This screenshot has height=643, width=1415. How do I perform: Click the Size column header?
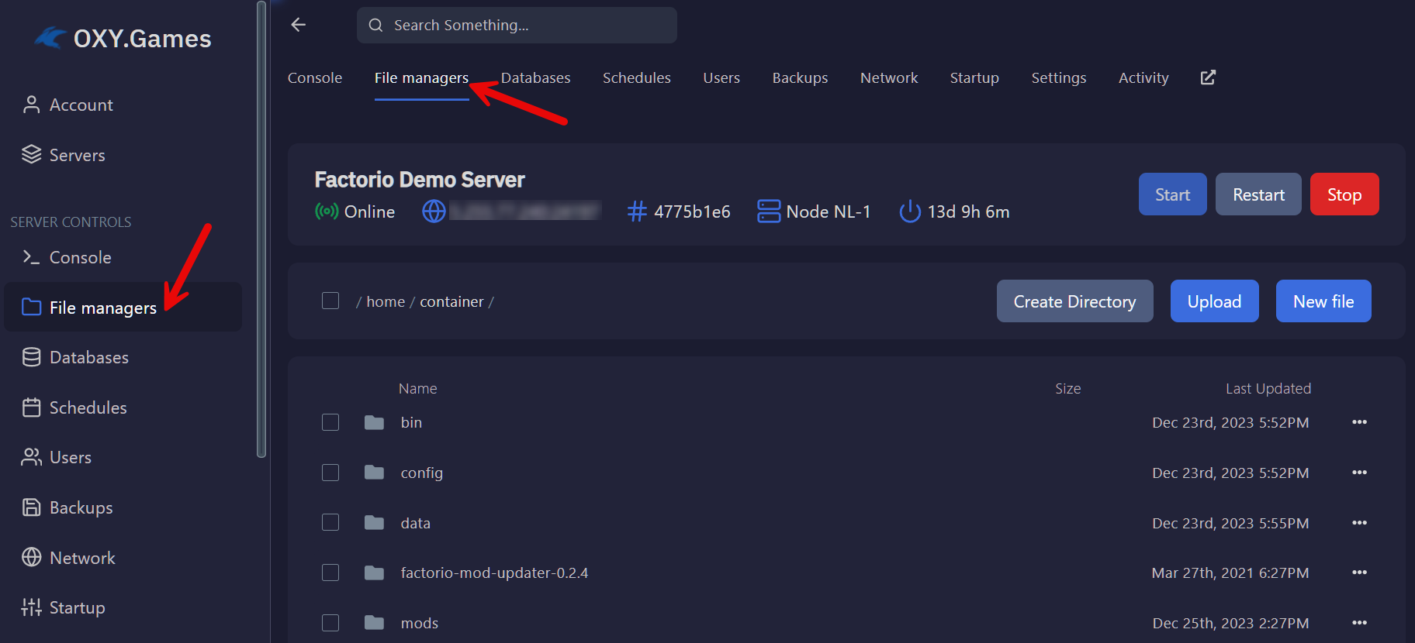pyautogui.click(x=1067, y=388)
